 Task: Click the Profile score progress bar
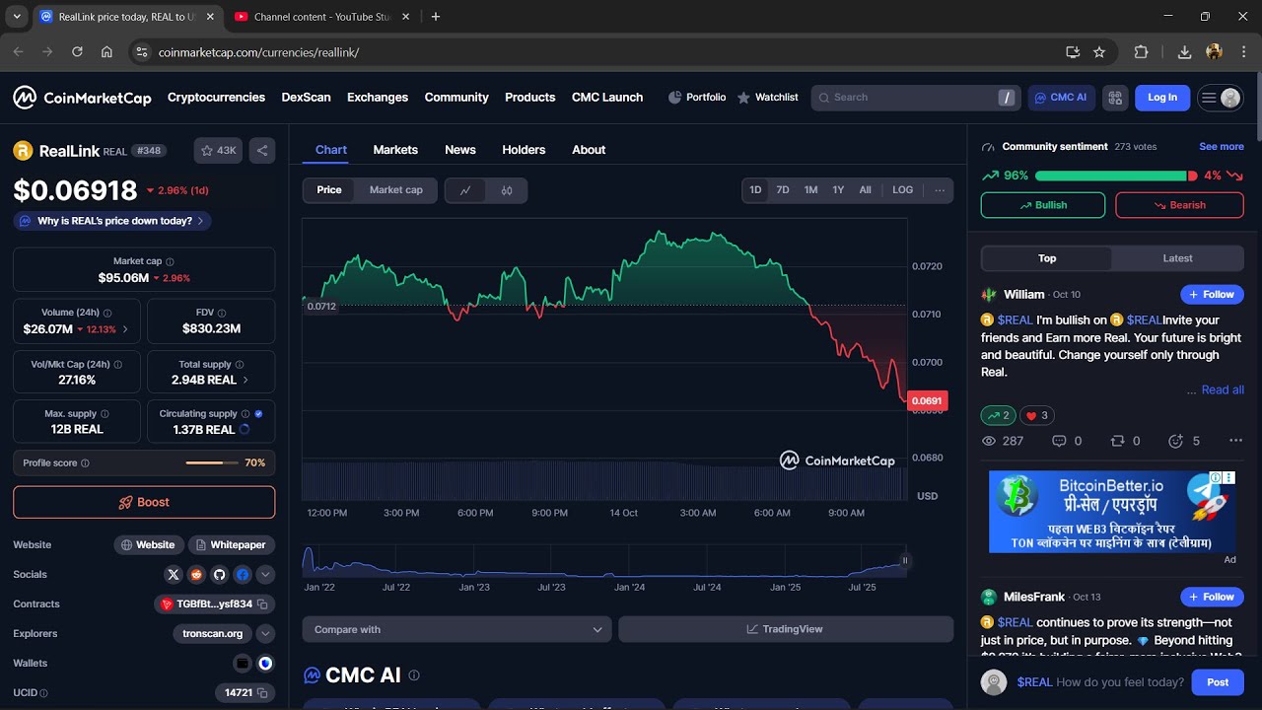[x=211, y=462]
